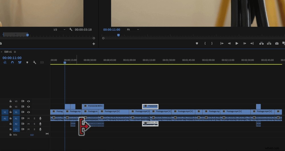Open Timeline display settings wrench
The height and width of the screenshot is (151, 285).
pos(34,62)
